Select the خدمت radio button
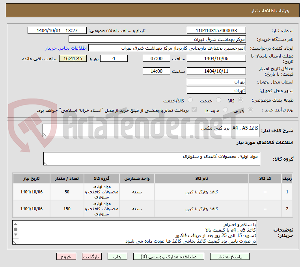300x267 pixels. click(218, 100)
